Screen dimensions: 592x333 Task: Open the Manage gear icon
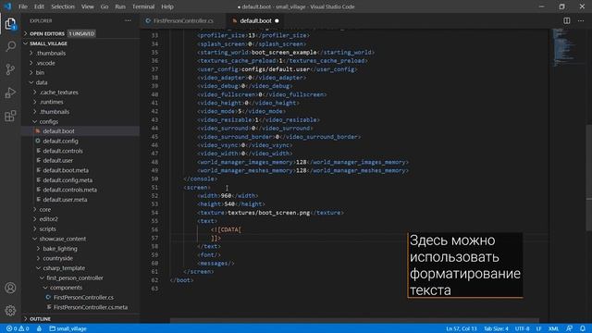[10, 311]
